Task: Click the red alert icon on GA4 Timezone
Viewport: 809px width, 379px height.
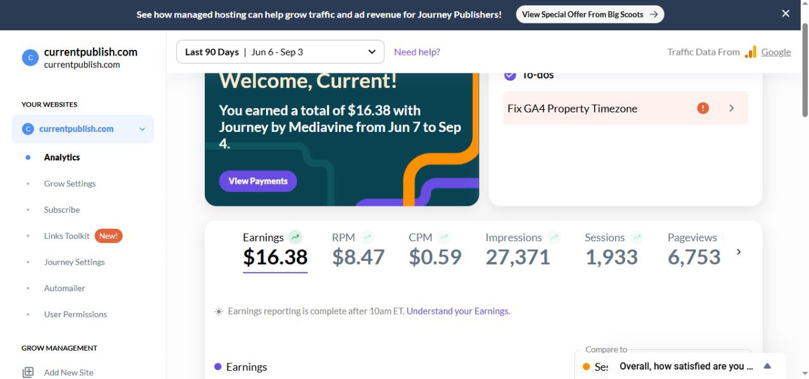Action: [703, 108]
